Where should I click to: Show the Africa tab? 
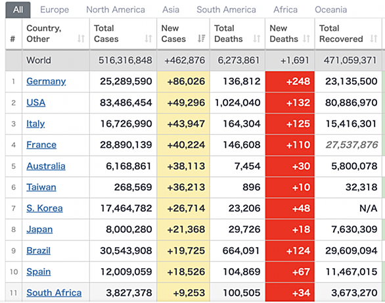[286, 10]
